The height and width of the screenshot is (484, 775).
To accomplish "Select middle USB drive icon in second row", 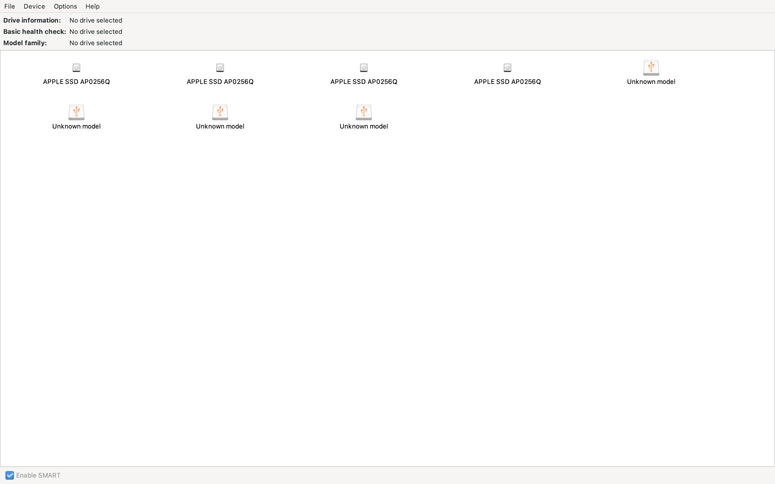I will click(220, 112).
